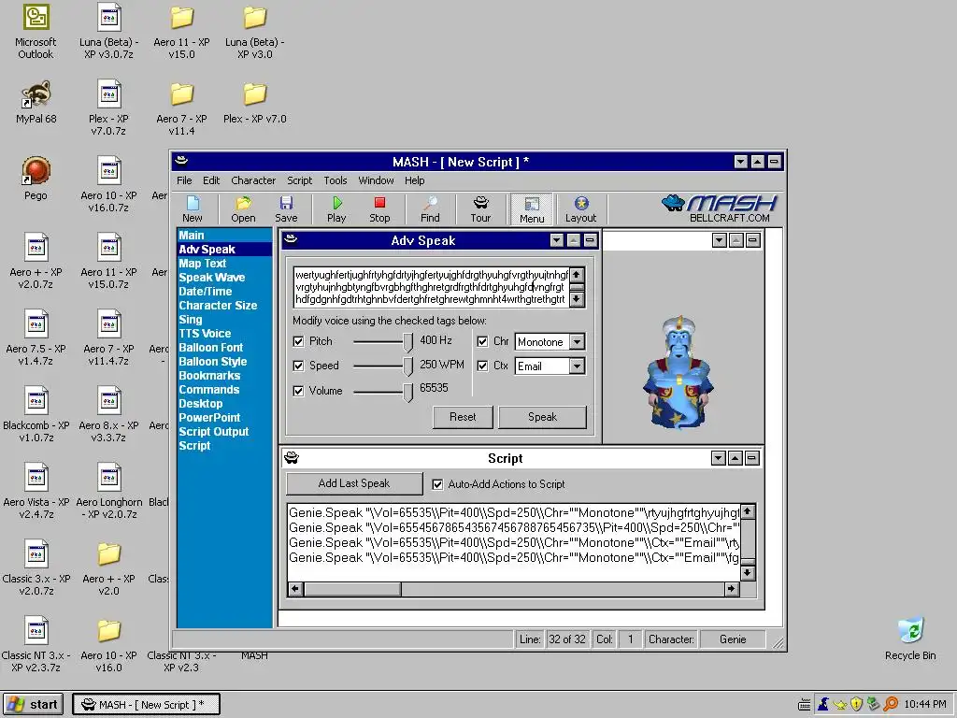Click the Add Last Speak button

[354, 483]
